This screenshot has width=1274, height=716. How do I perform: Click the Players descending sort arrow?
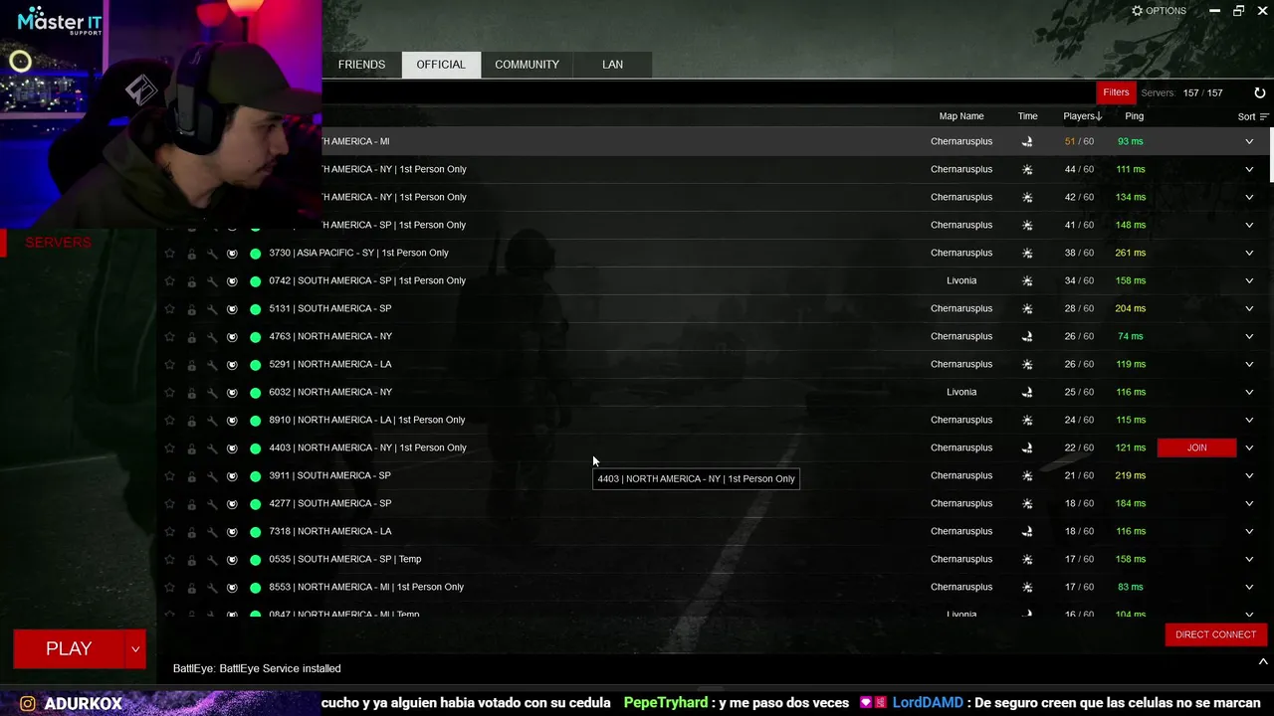click(1099, 116)
